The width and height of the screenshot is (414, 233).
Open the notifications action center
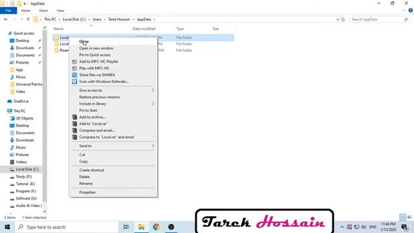[x=405, y=227]
